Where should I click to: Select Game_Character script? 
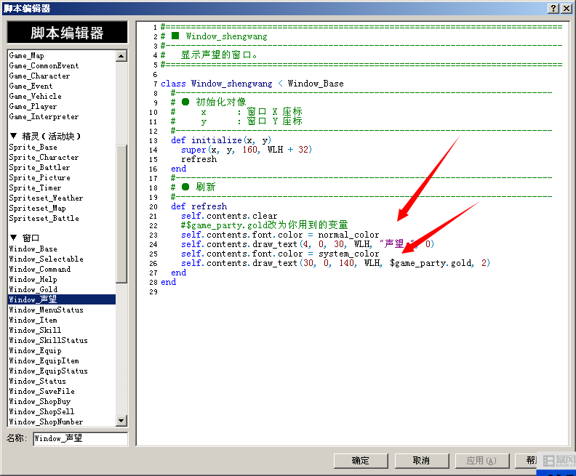(39, 76)
